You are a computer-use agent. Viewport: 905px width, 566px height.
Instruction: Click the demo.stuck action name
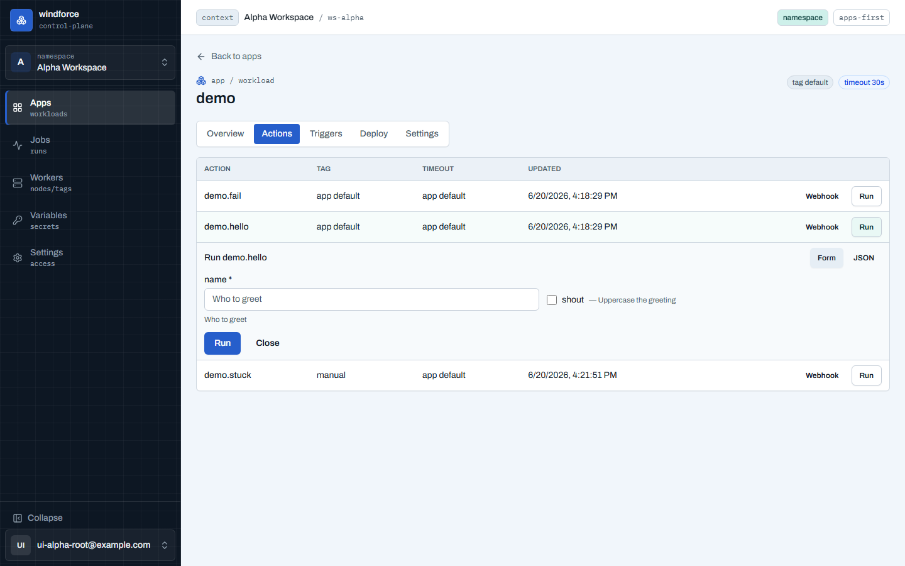coord(228,375)
